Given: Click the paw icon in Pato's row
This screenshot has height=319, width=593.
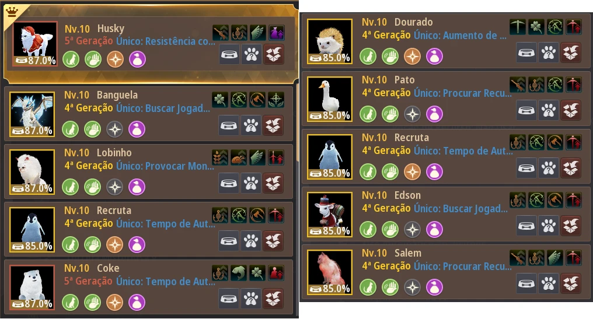Looking at the screenshot, I should click(x=549, y=110).
